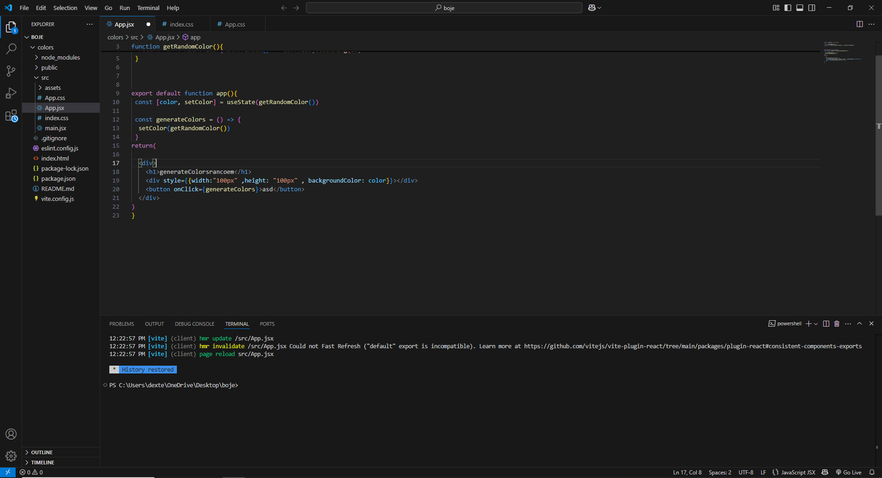This screenshot has height=478, width=882.
Task: Toggle the secondary side bar layout button
Action: point(812,8)
